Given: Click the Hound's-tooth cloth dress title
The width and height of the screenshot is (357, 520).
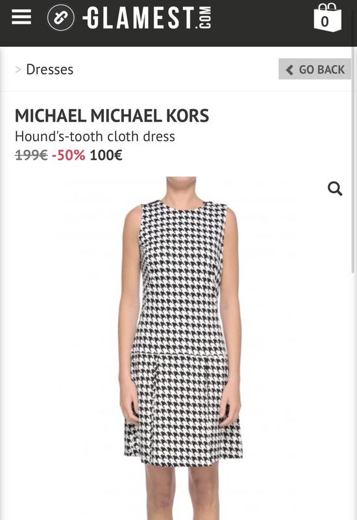Looking at the screenshot, I should click(x=95, y=136).
